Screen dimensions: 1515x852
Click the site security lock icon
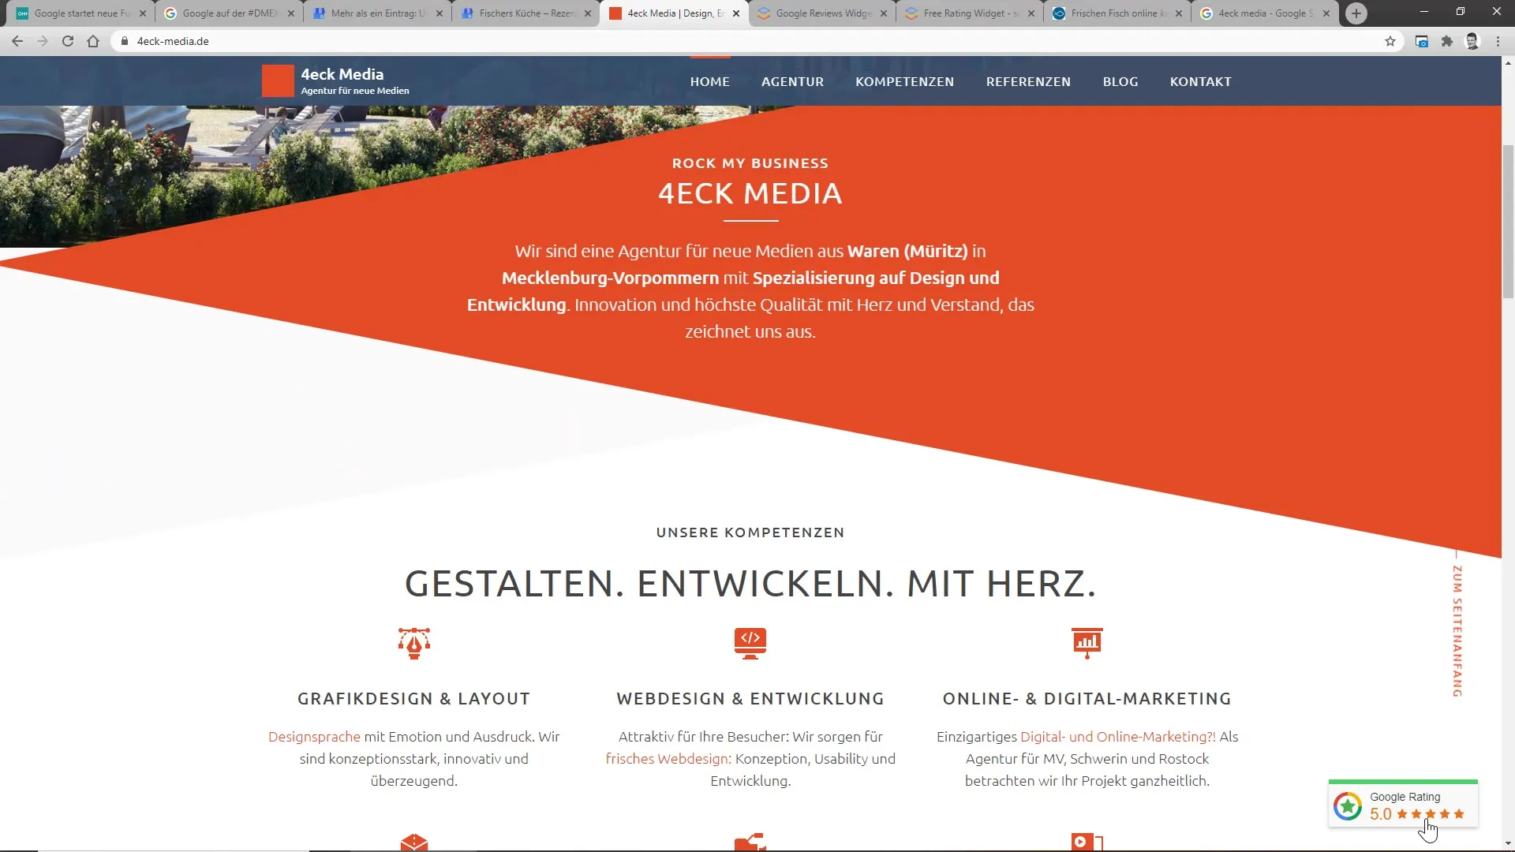point(124,41)
